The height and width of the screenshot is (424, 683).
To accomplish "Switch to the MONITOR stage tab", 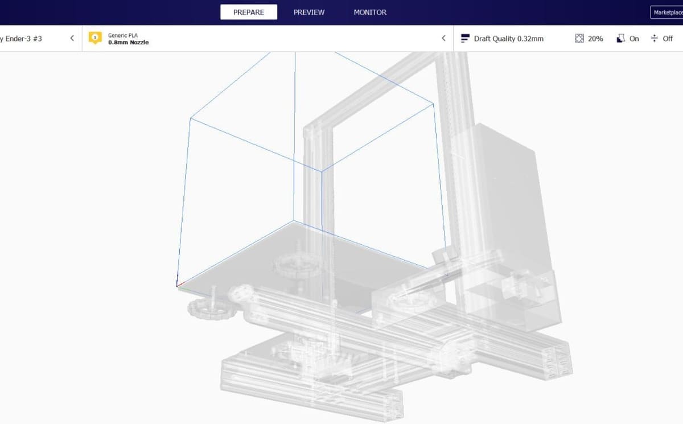I will click(x=370, y=12).
